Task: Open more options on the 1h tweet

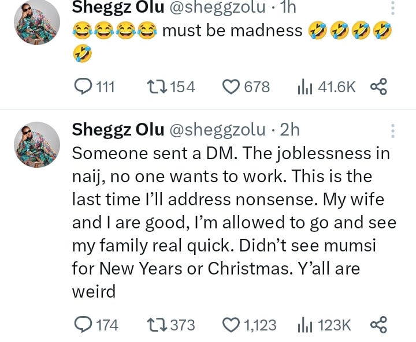Action: coord(393,8)
